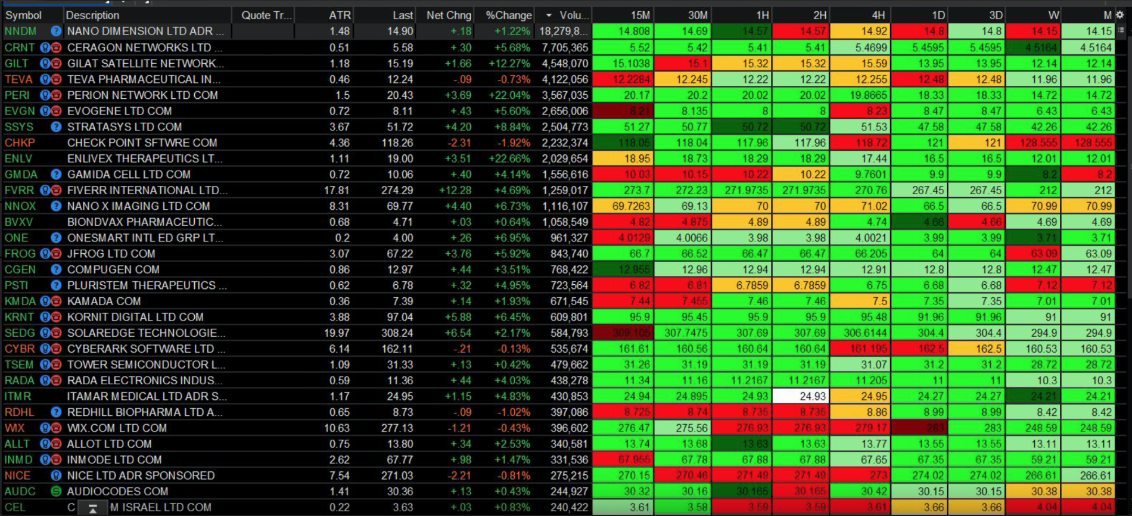1132x516 pixels.
Task: Click the red phone icon next to CRNT
Action: click(x=56, y=48)
